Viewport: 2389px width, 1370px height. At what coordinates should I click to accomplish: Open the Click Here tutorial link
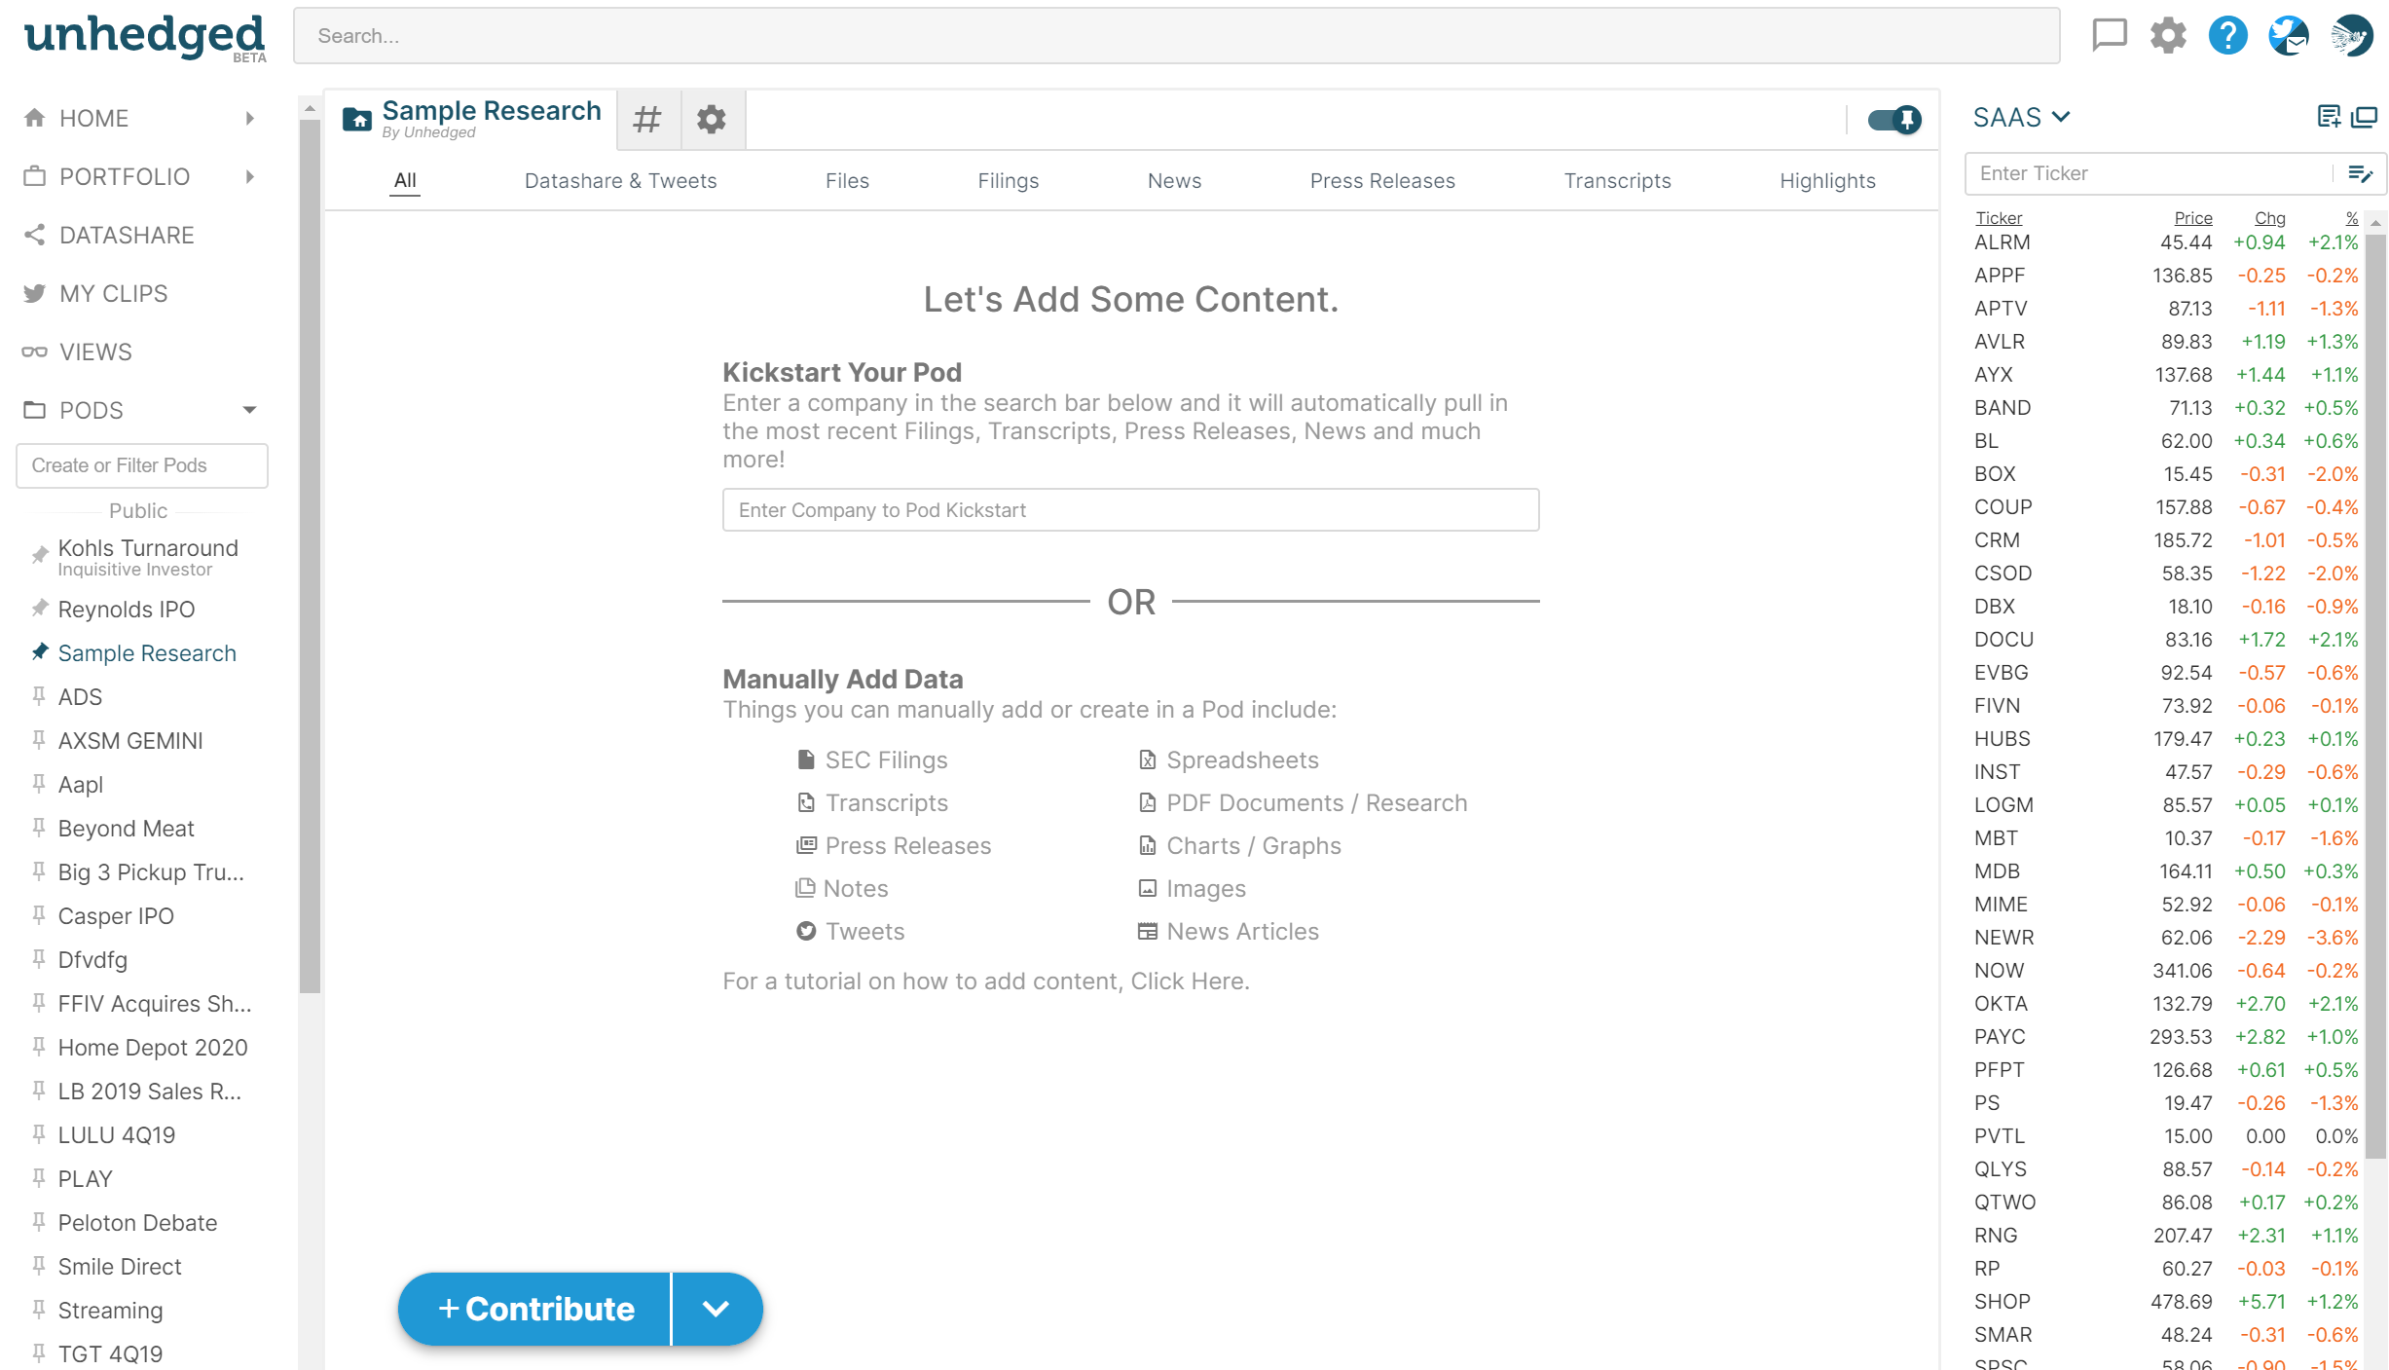pos(1189,981)
